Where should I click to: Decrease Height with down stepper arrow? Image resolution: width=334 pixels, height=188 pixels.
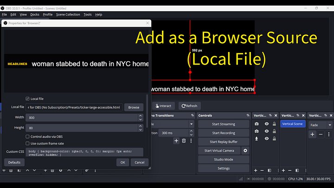[141, 130]
